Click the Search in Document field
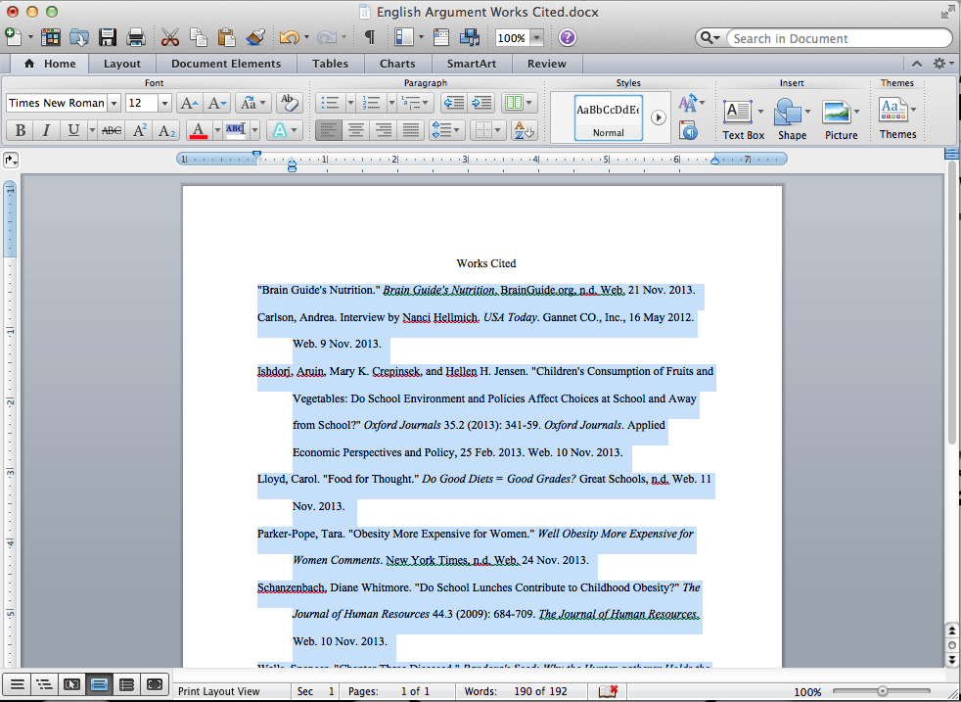The height and width of the screenshot is (702, 961). click(839, 38)
